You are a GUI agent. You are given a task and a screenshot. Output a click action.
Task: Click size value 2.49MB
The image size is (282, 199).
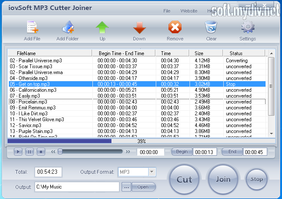pyautogui.click(x=202, y=102)
